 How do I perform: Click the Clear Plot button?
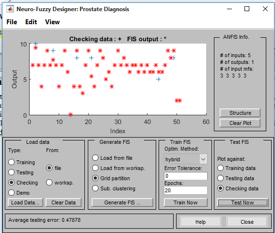coord(240,123)
